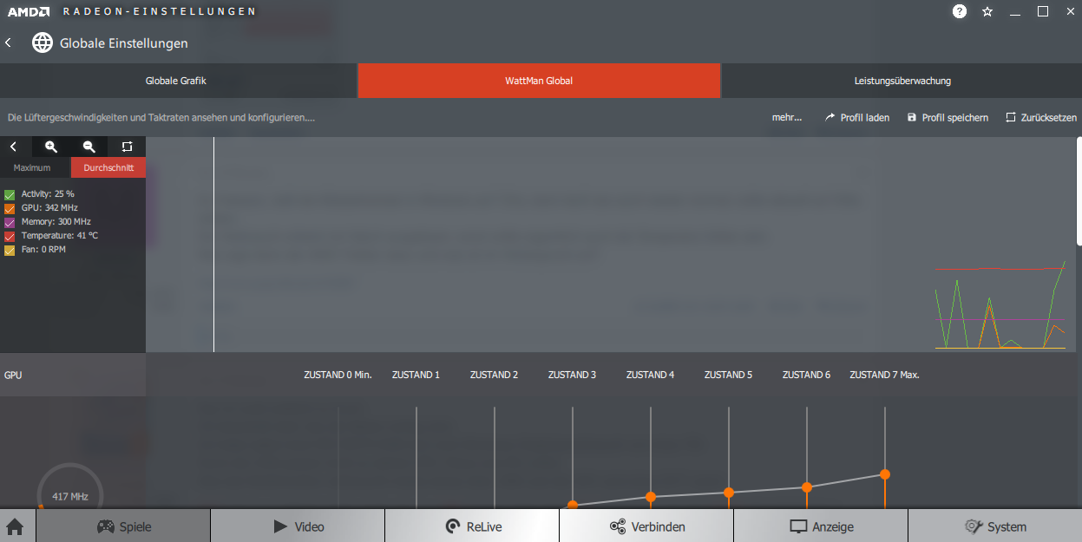
Task: Click the star favorites icon
Action: click(x=987, y=11)
